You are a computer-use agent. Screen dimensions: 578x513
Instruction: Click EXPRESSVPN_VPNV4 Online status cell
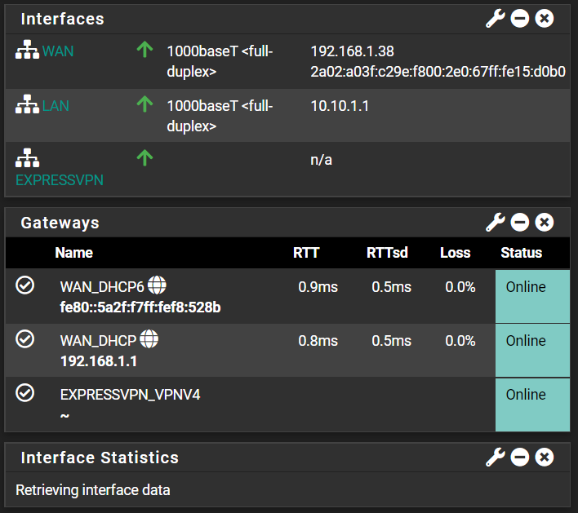point(532,405)
